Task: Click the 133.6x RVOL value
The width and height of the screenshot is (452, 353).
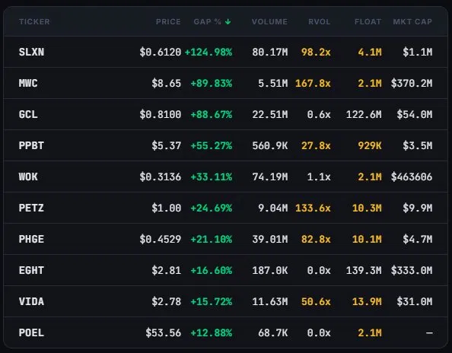Action: tap(313, 208)
